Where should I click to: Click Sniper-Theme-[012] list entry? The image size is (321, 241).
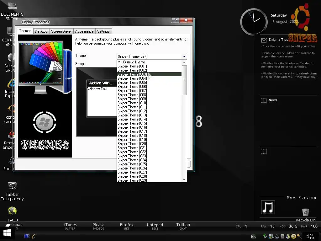click(x=149, y=111)
